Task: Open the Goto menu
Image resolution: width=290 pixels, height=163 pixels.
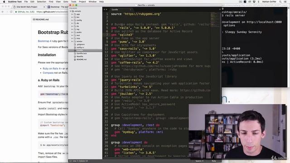Action: click(66, 2)
